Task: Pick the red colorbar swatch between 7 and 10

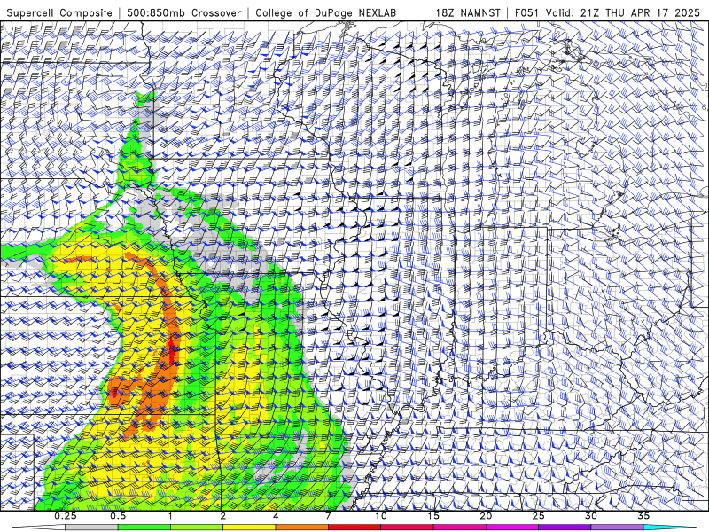Action: click(x=354, y=528)
